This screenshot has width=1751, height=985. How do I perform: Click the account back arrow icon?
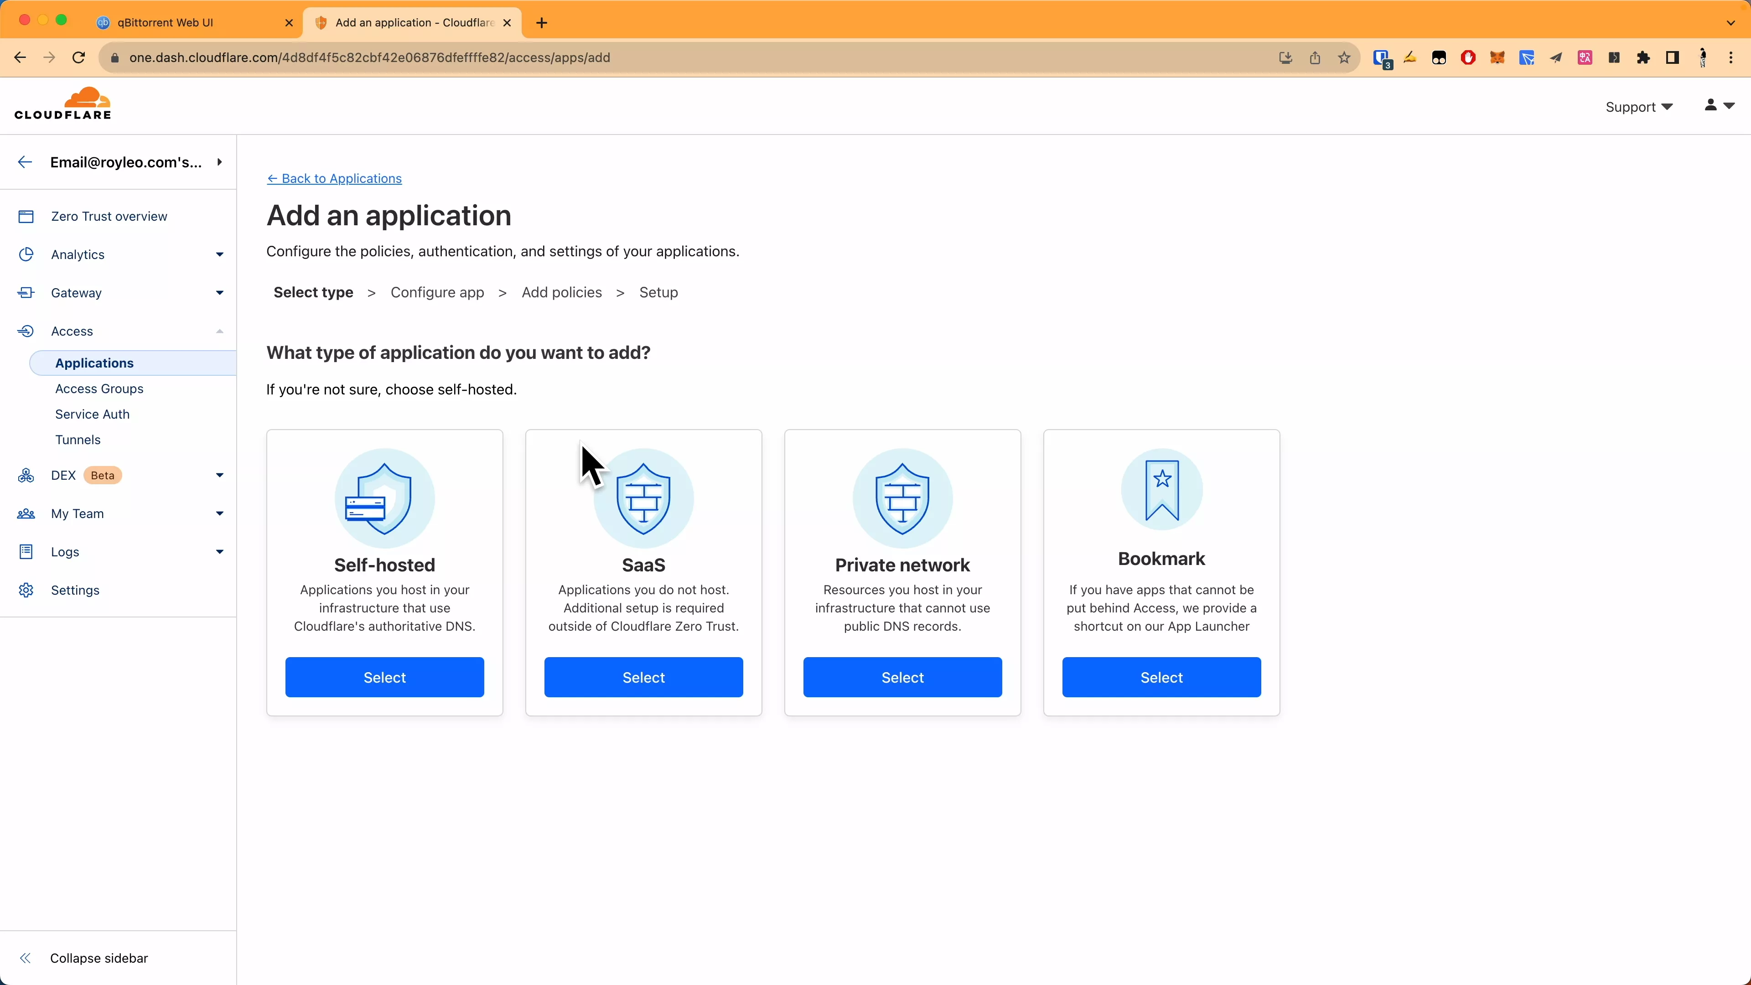(25, 162)
